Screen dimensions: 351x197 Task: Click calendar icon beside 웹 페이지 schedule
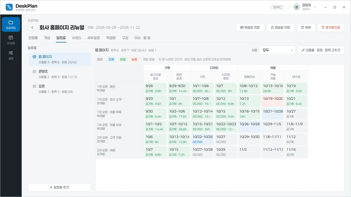point(34,57)
